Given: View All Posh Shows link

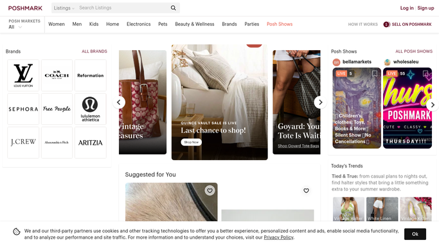Looking at the screenshot, I should click(414, 51).
